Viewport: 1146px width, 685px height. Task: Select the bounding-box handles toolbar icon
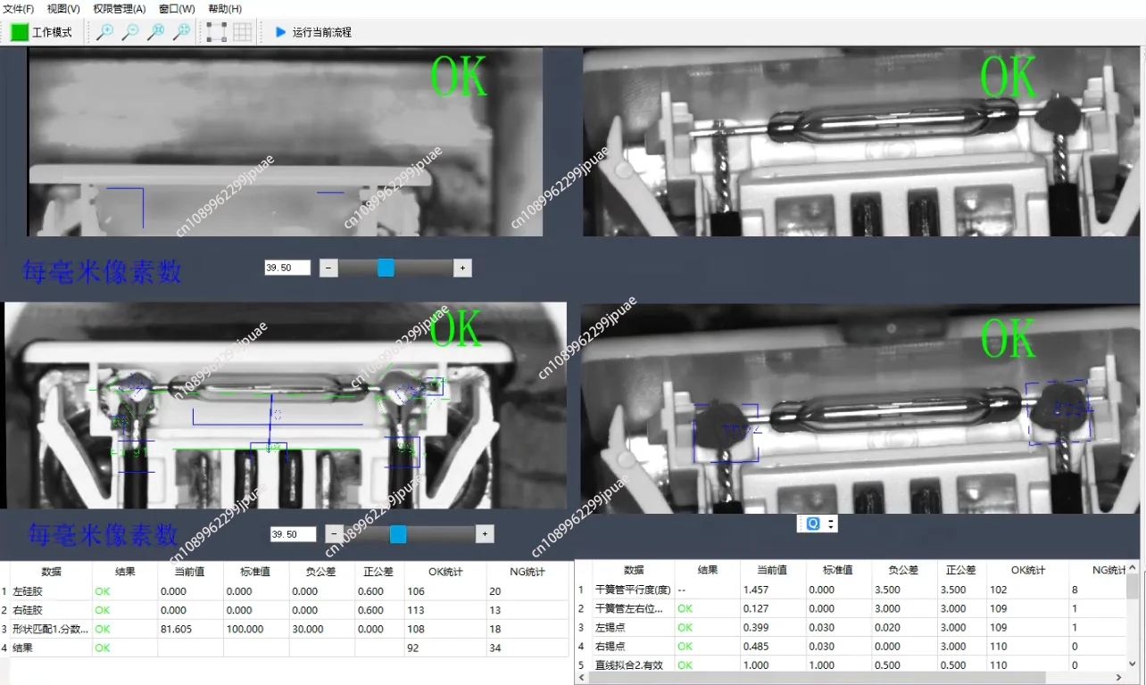pos(216,32)
